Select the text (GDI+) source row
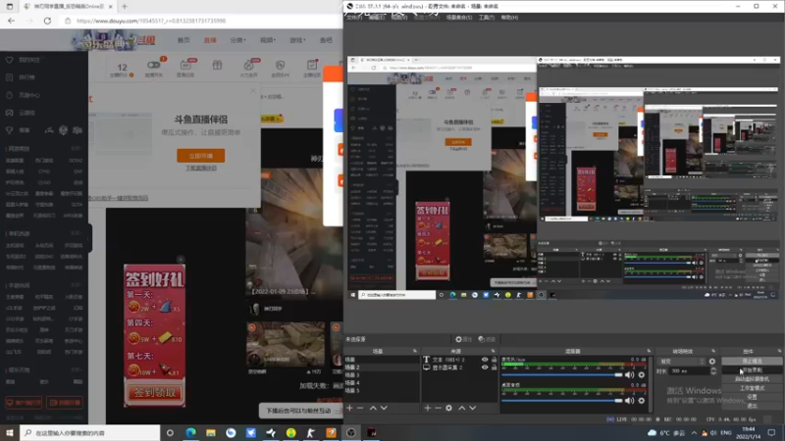Viewport: 785px width, 441px height. click(460, 360)
